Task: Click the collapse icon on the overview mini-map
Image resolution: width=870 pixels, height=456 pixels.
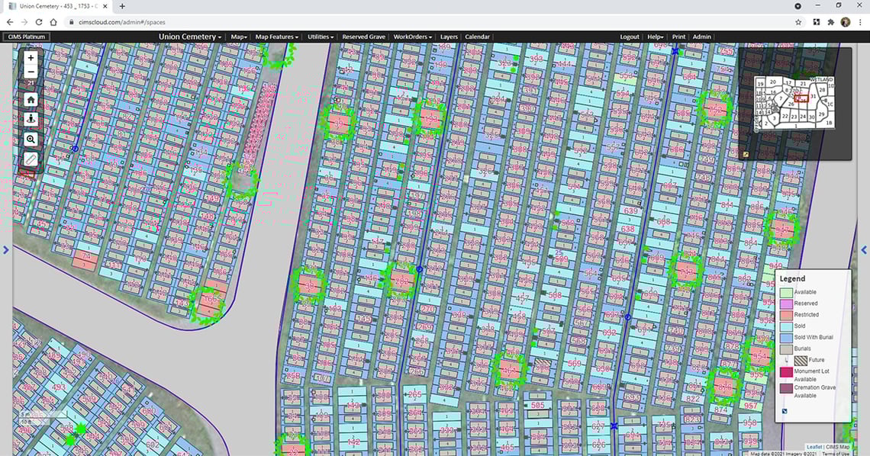Action: [x=745, y=153]
